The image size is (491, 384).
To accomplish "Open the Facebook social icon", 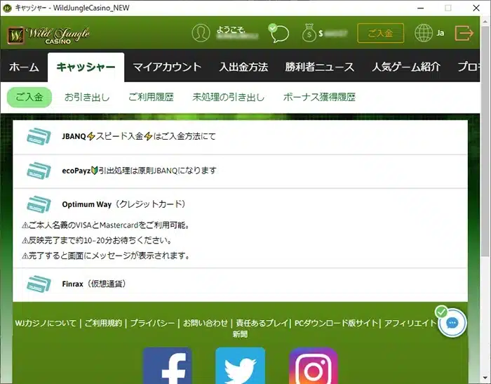I will 167,365.
